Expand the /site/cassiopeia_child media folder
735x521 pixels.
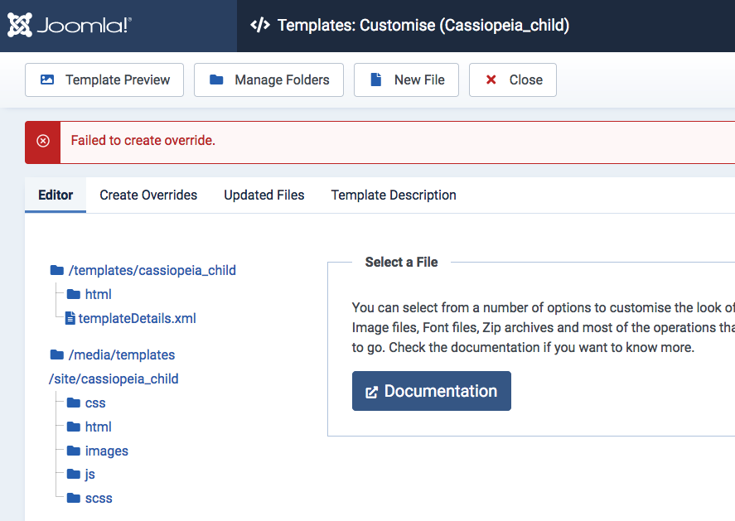click(114, 379)
